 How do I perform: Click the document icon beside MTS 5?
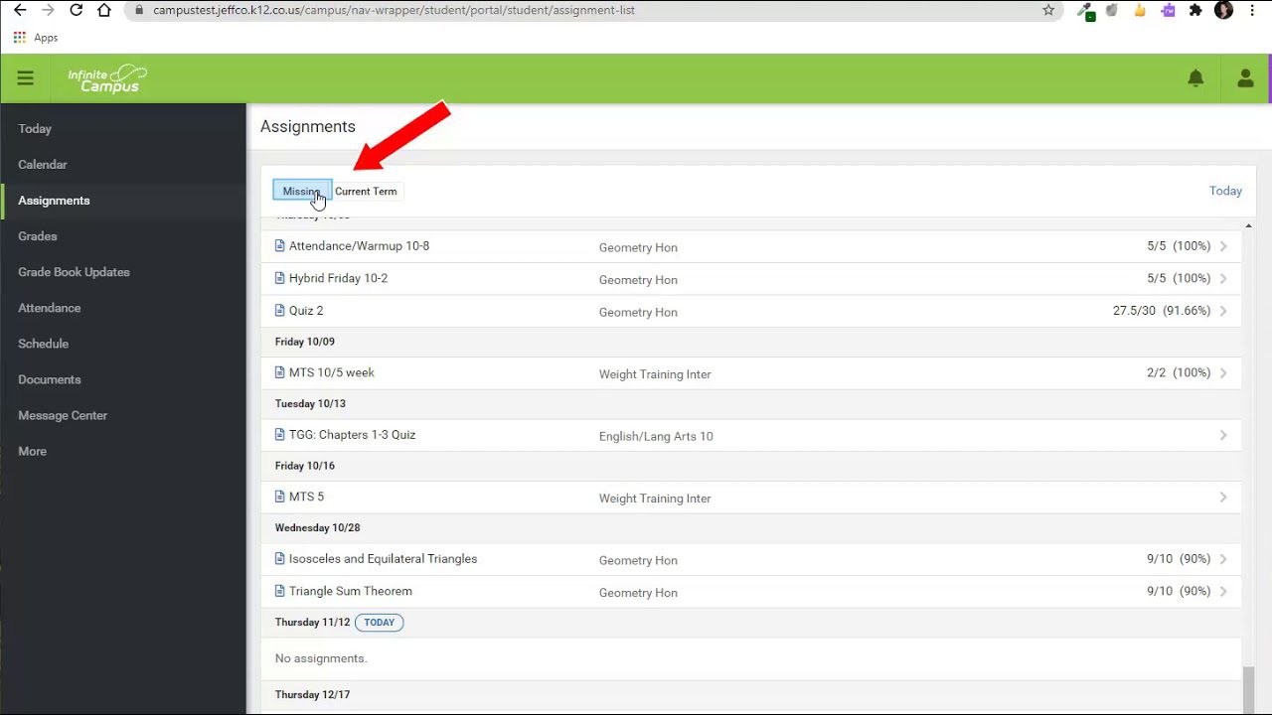[280, 497]
